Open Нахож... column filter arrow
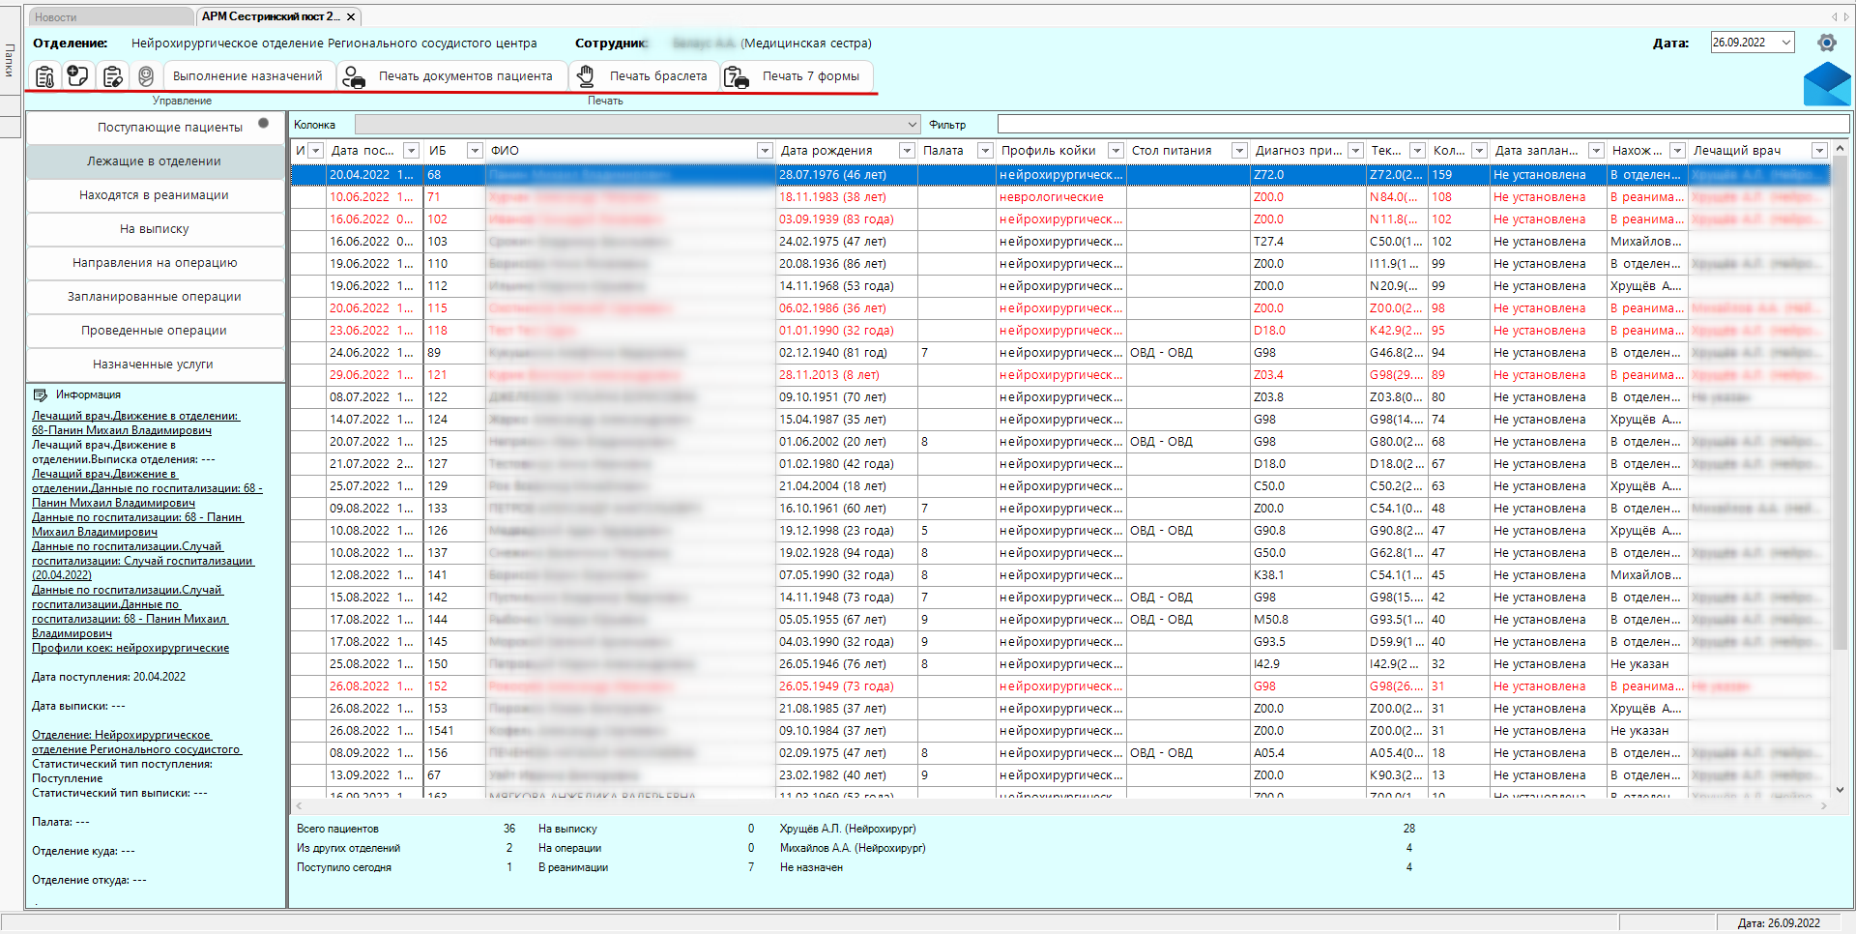1856x934 pixels. pyautogui.click(x=1677, y=151)
